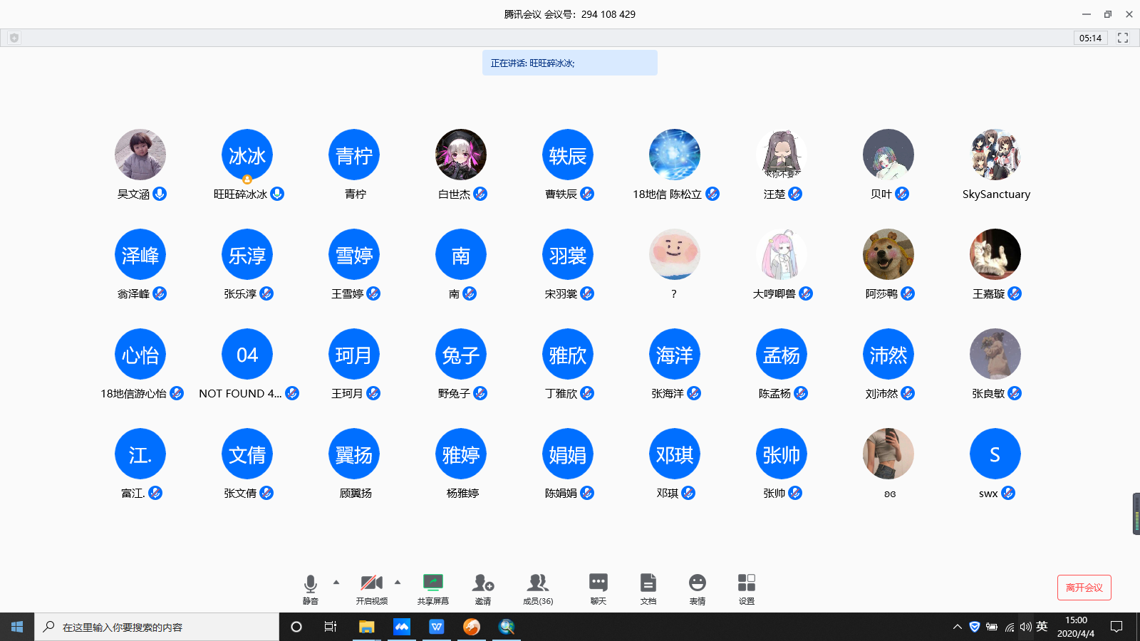Show hidden system tray icons
Screen dimensions: 1140x641
957,627
